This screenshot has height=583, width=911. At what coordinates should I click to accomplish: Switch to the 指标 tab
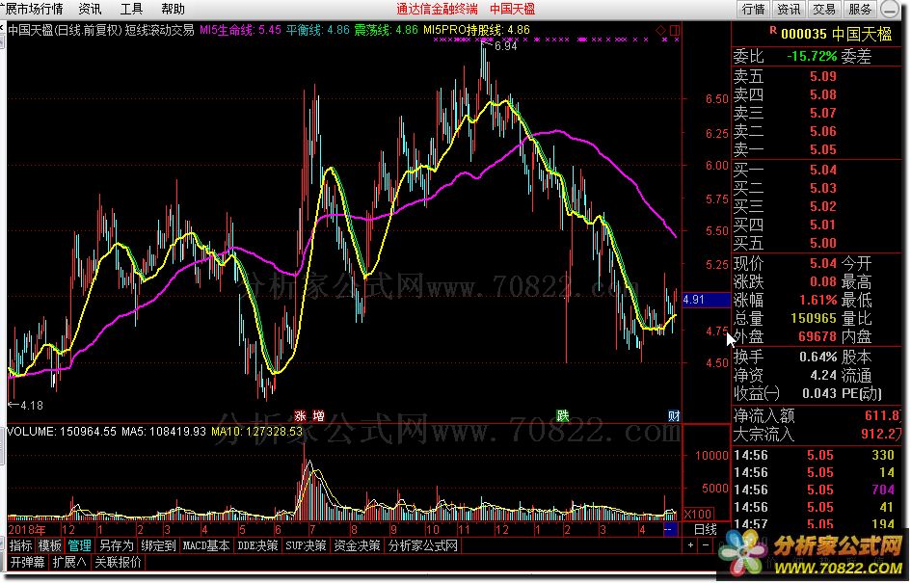21,545
